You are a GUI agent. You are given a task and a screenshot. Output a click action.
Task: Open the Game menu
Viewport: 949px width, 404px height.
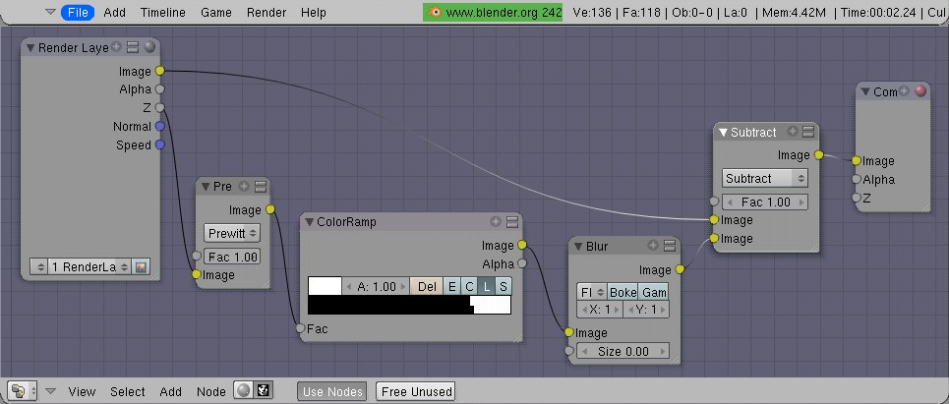point(216,12)
